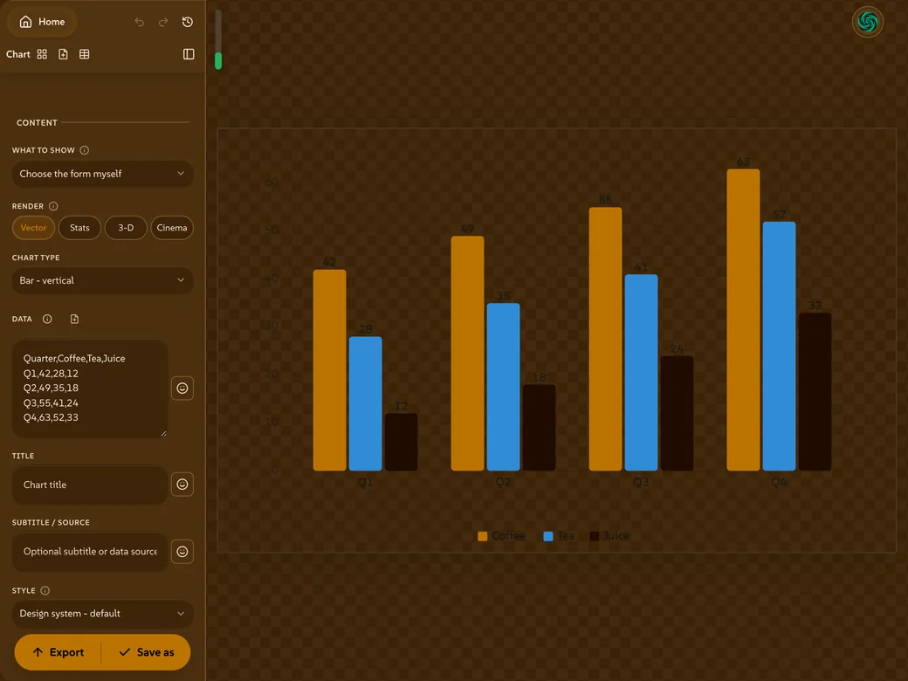The image size is (908, 681).
Task: Click the Save as button
Action: click(x=147, y=652)
